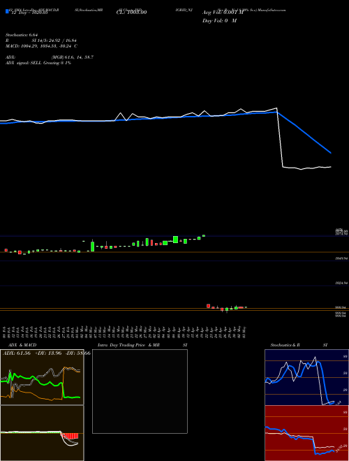Image resolution: width=349 pixels, height=461 pixels.
Task: Click the 'ADX: 61.56' readout in ADX panel
Action: point(17,353)
